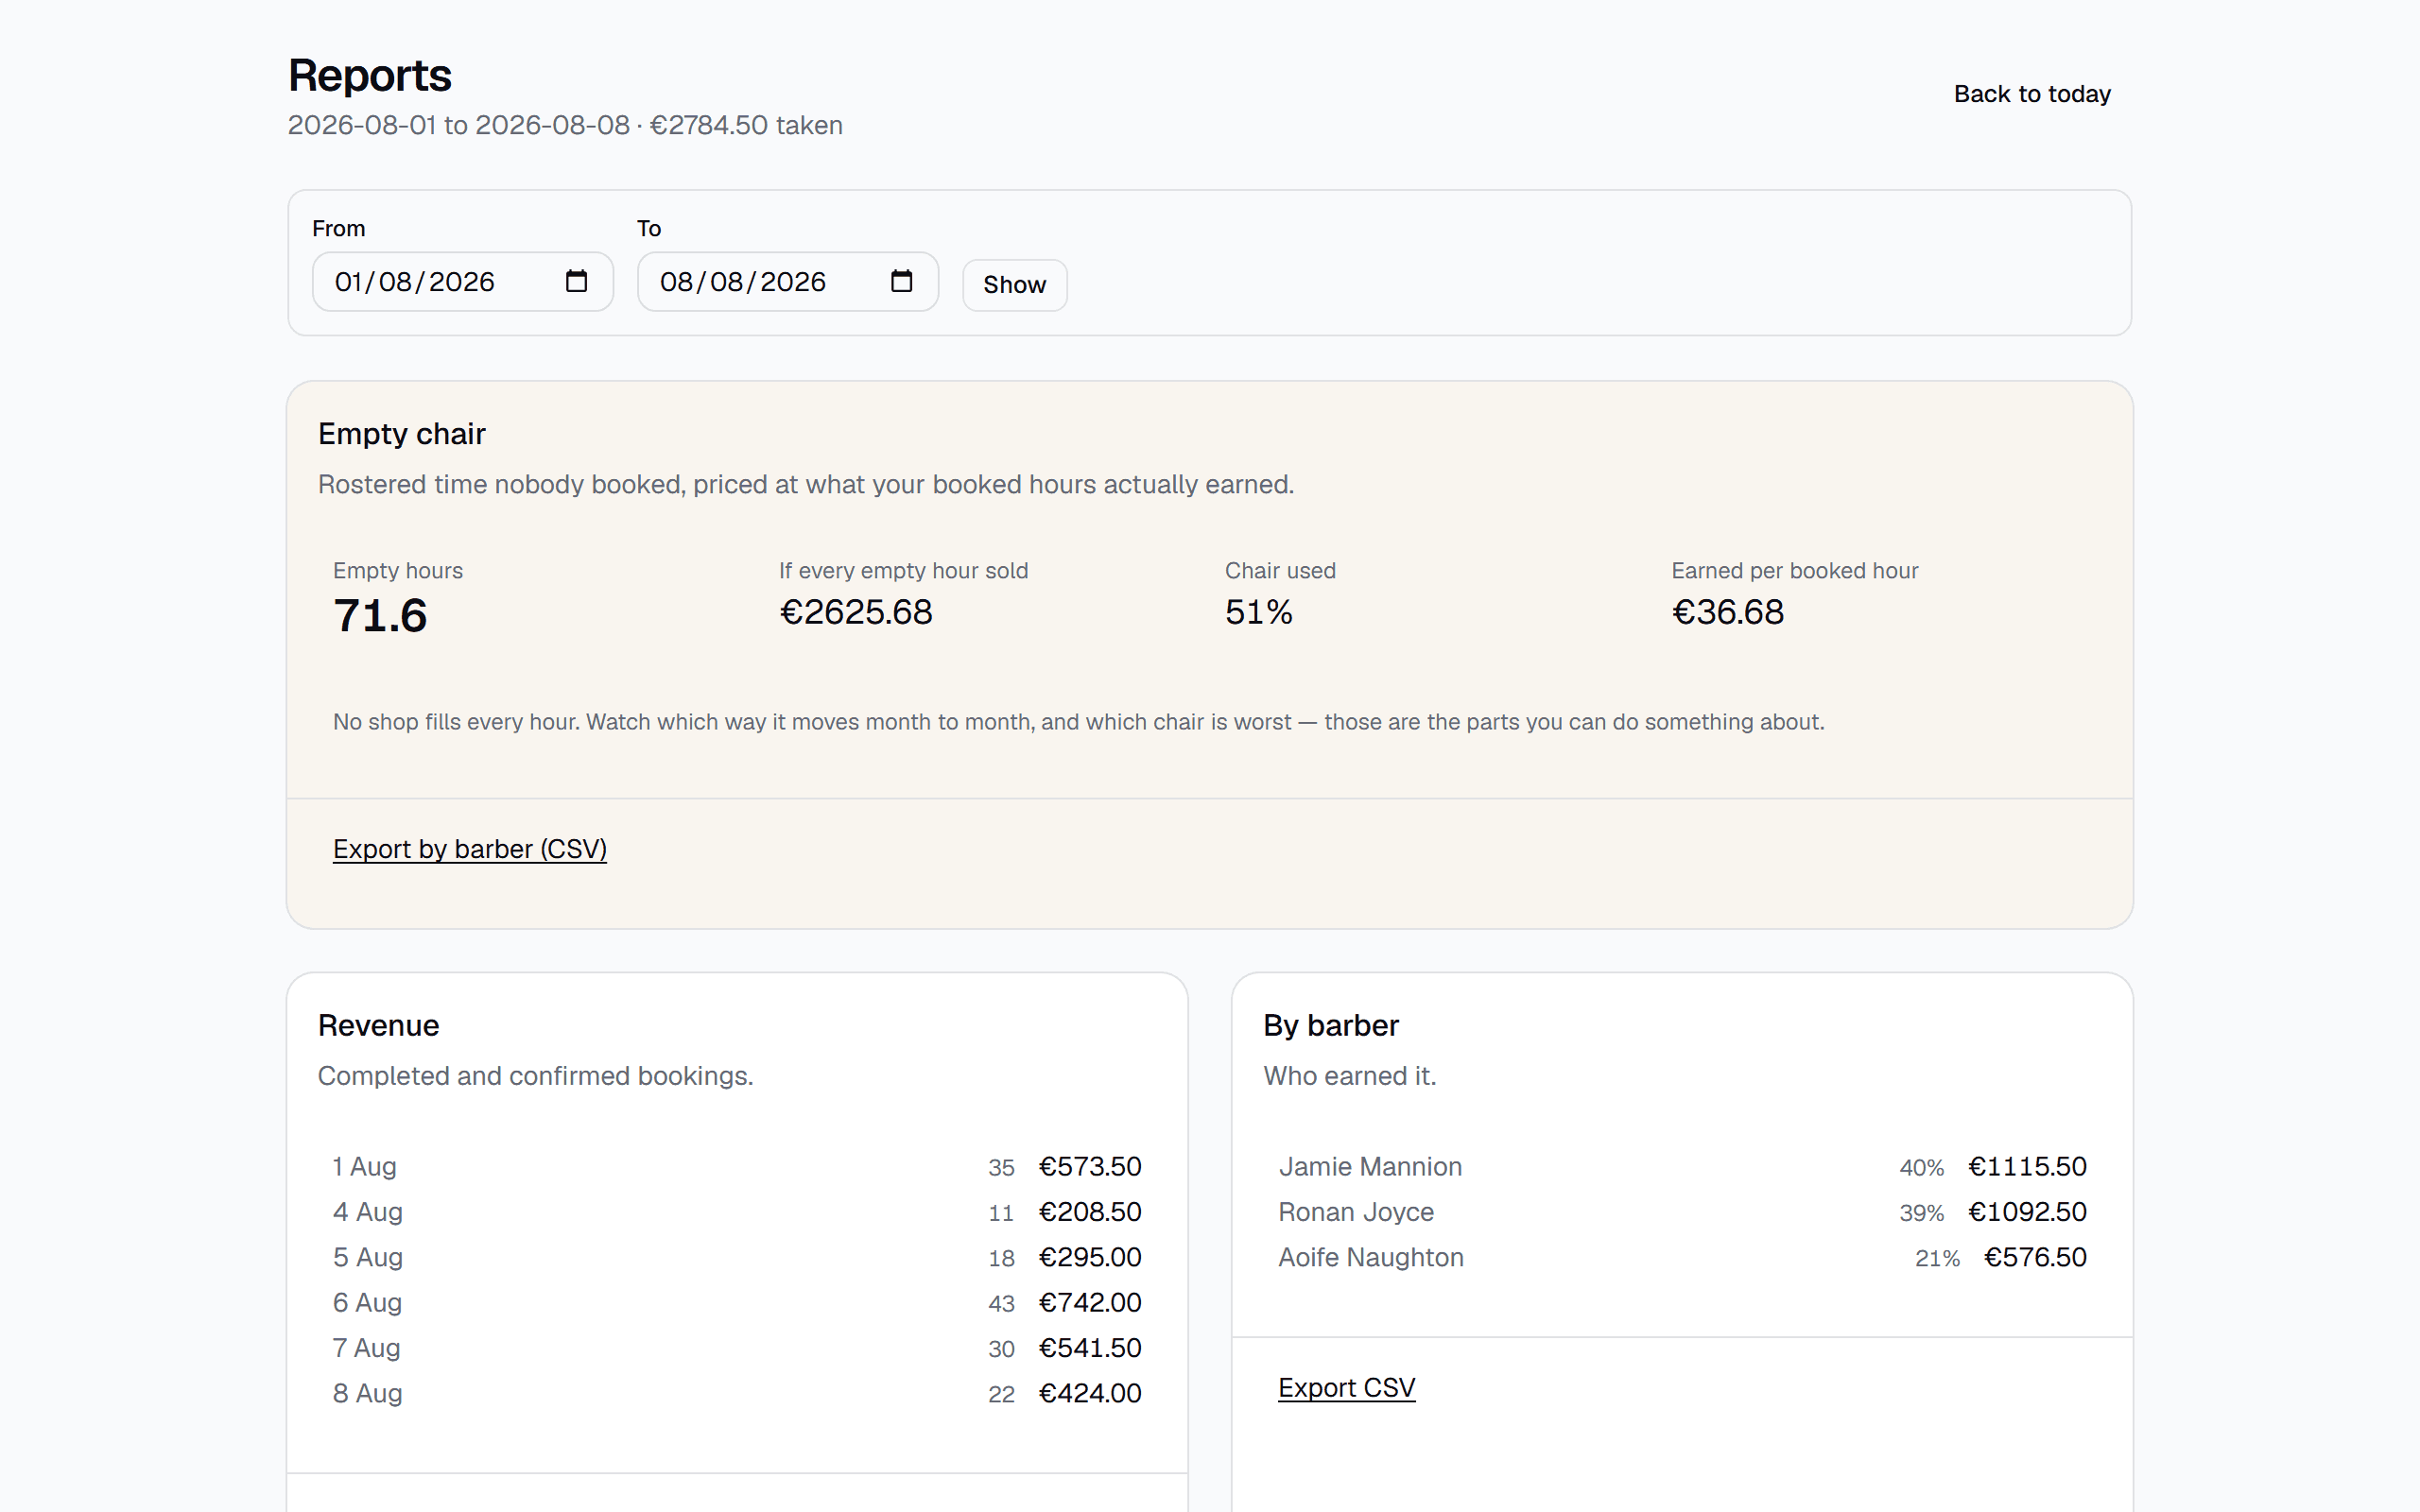Select the Empty hours value 71.6
This screenshot has height=1512, width=2420.
pyautogui.click(x=380, y=615)
